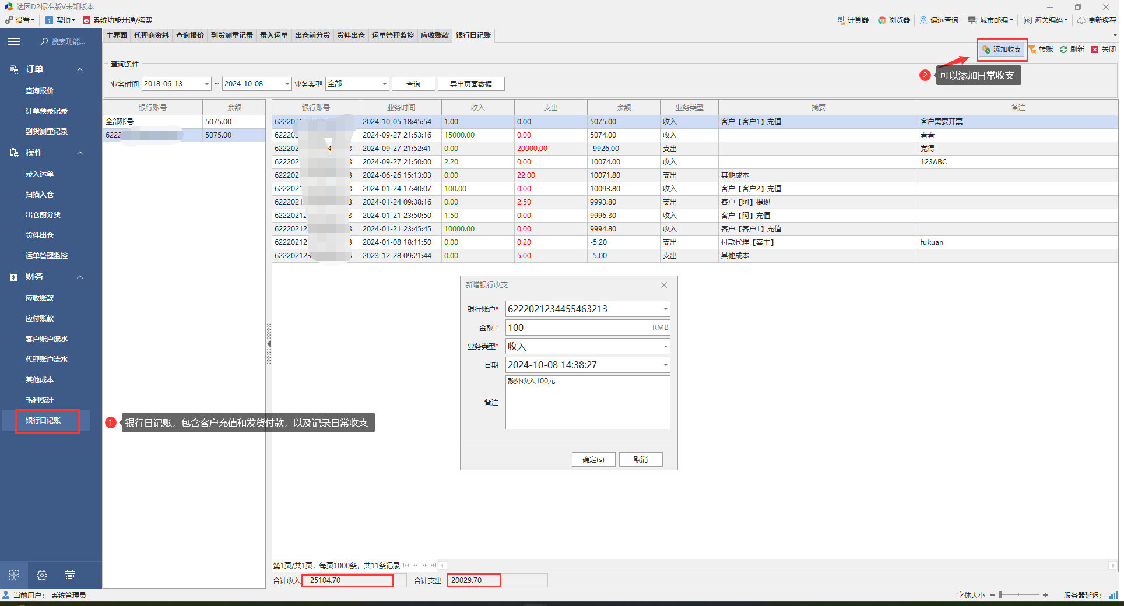The image size is (1124, 606).
Task: Open the calendar icon at sidebar bottom
Action: (x=70, y=576)
